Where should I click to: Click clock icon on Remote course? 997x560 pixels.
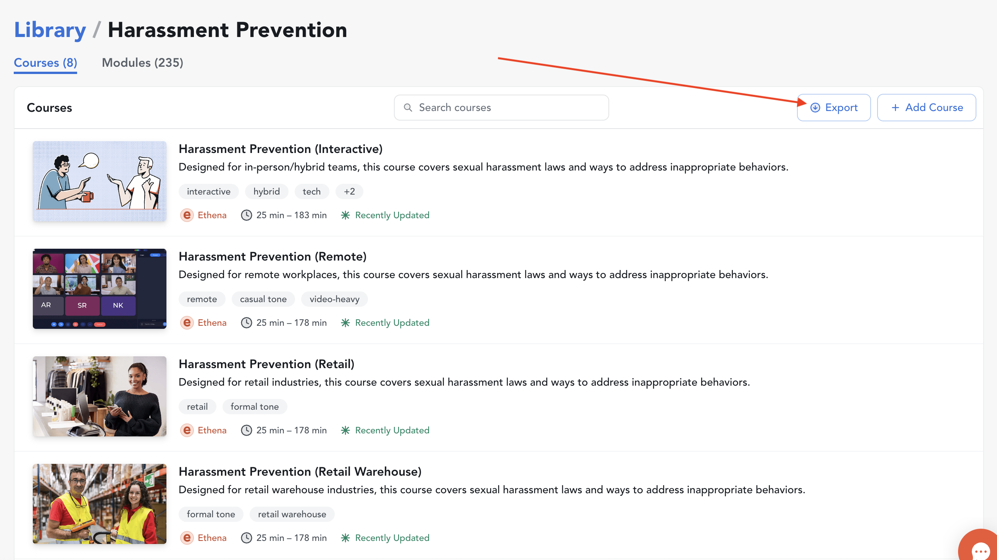[x=247, y=323]
